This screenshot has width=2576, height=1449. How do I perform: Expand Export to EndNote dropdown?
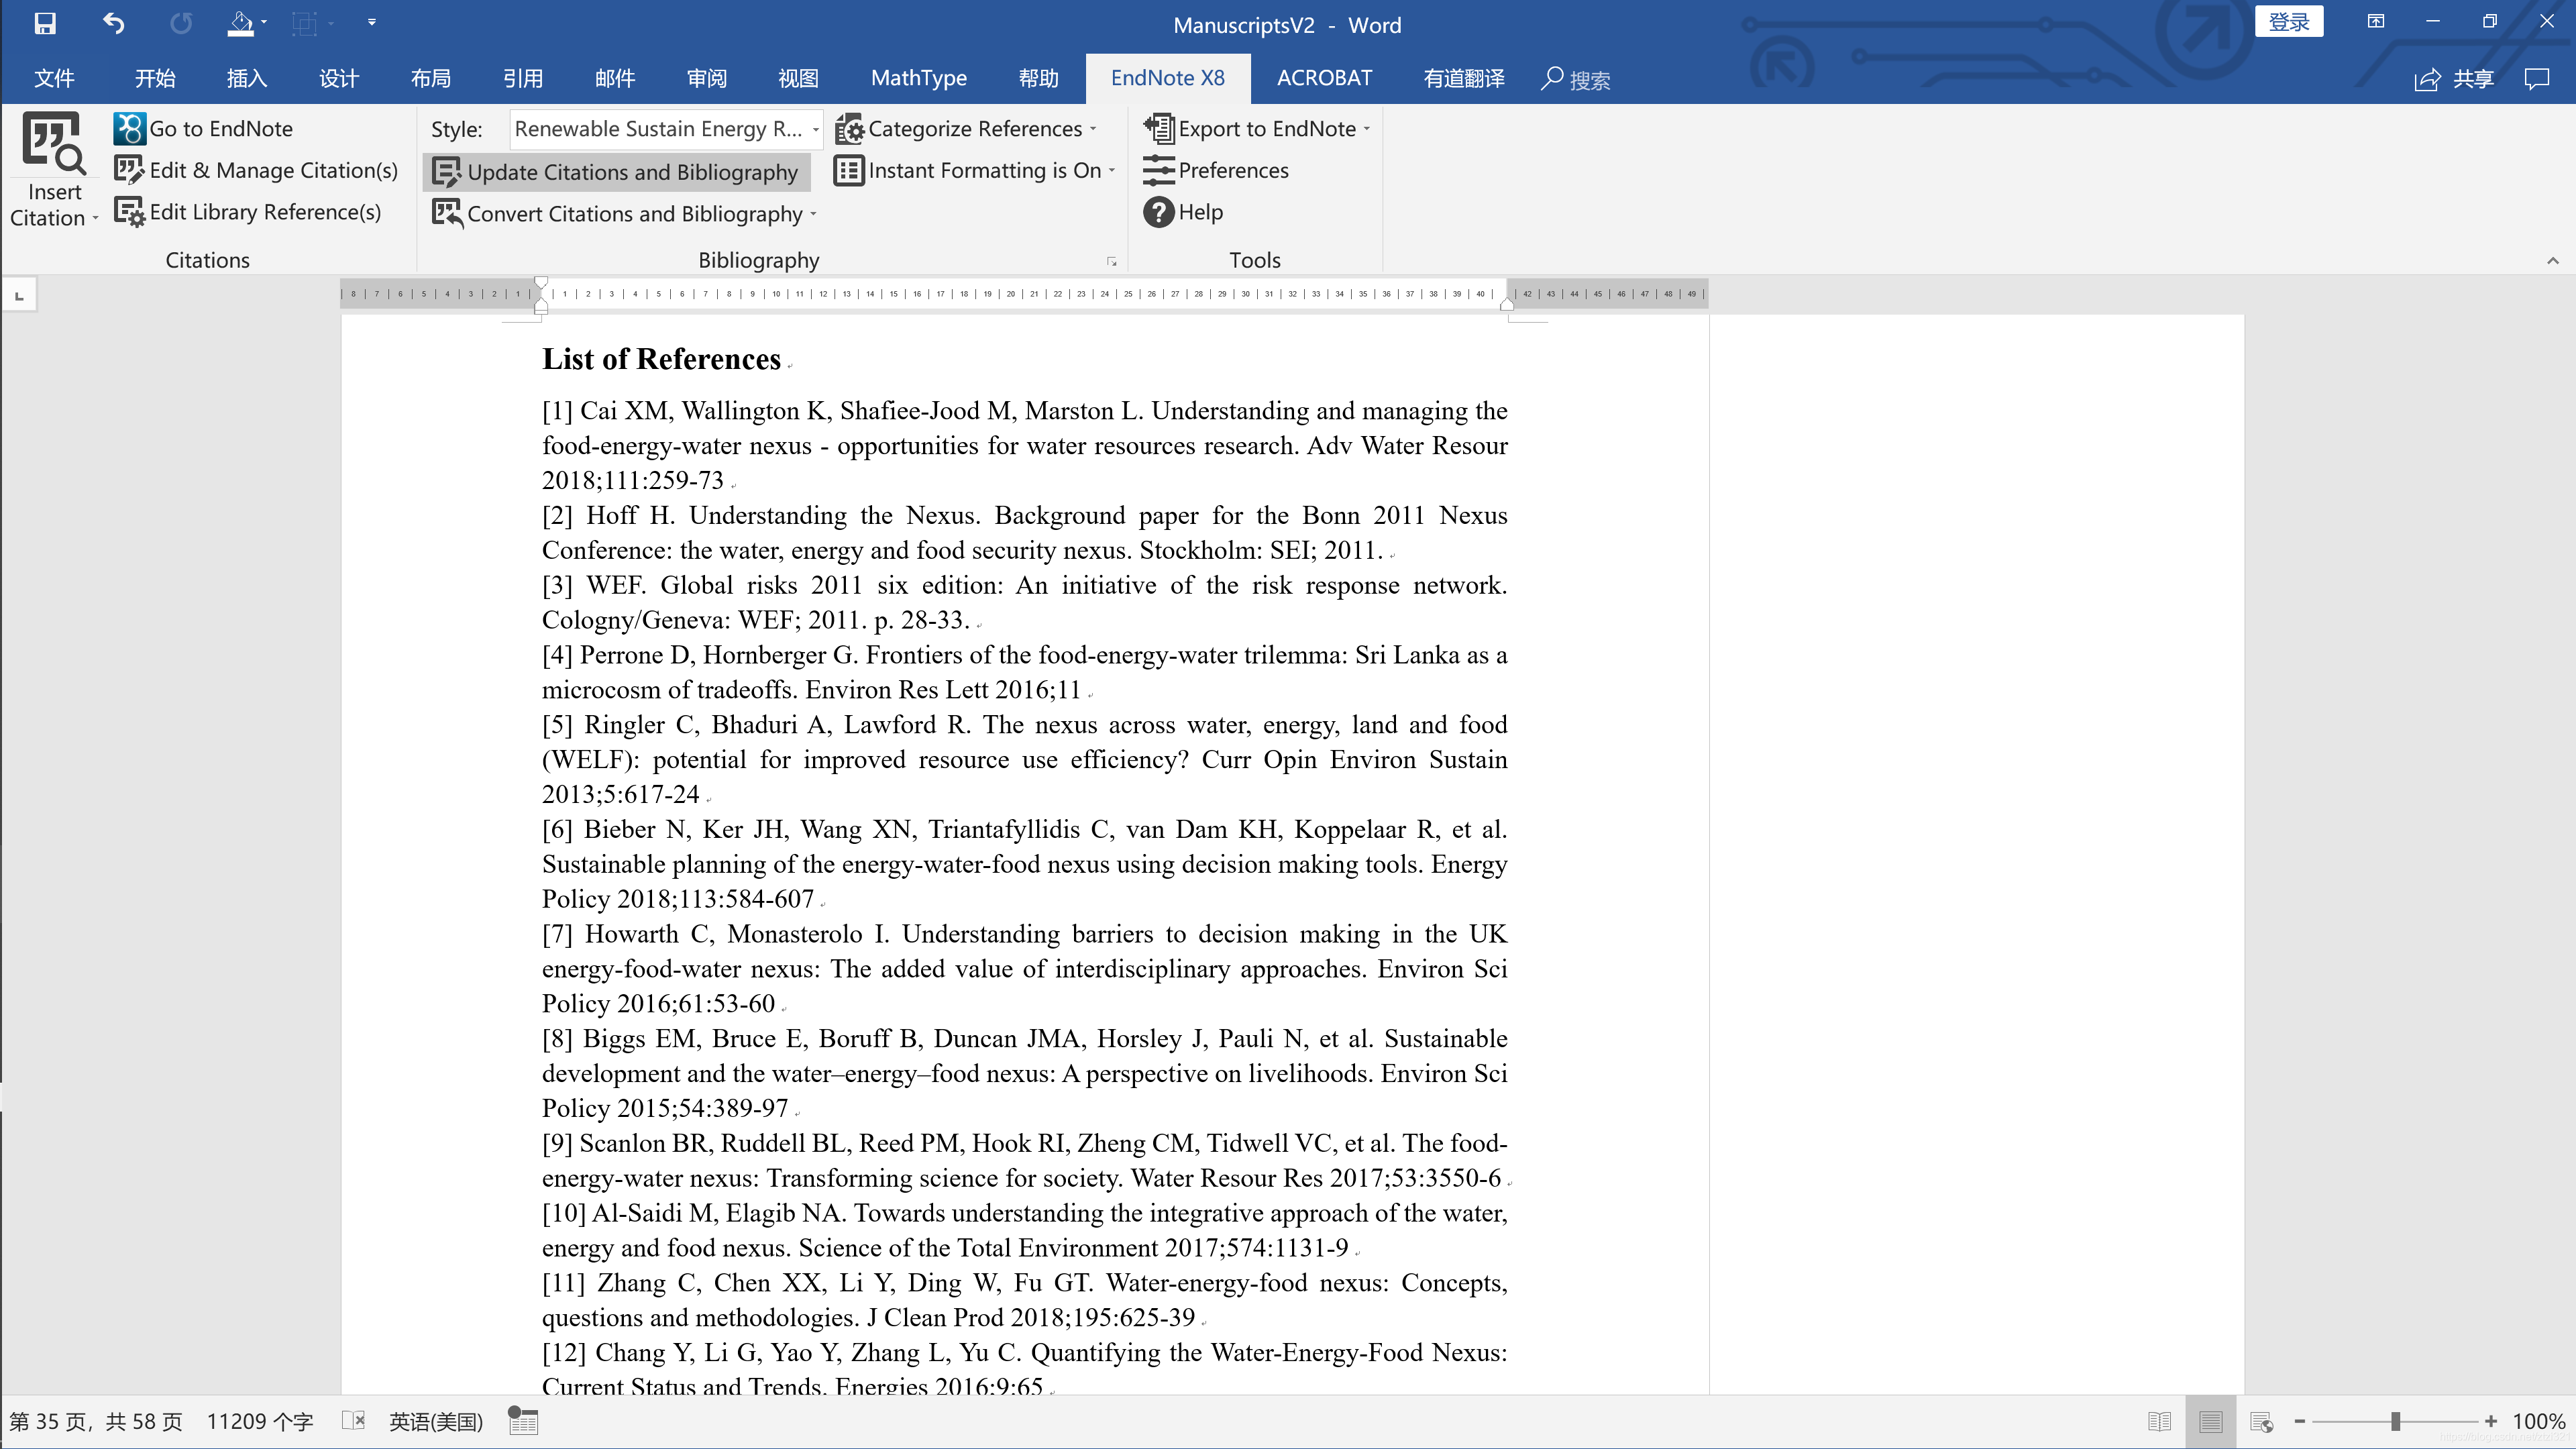click(x=1366, y=130)
